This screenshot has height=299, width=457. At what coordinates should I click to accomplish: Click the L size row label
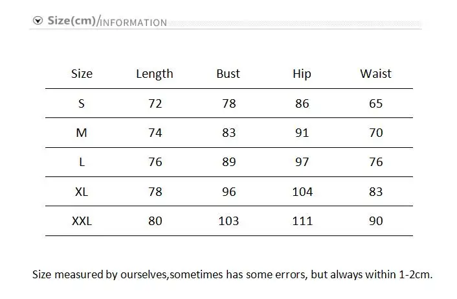82,162
